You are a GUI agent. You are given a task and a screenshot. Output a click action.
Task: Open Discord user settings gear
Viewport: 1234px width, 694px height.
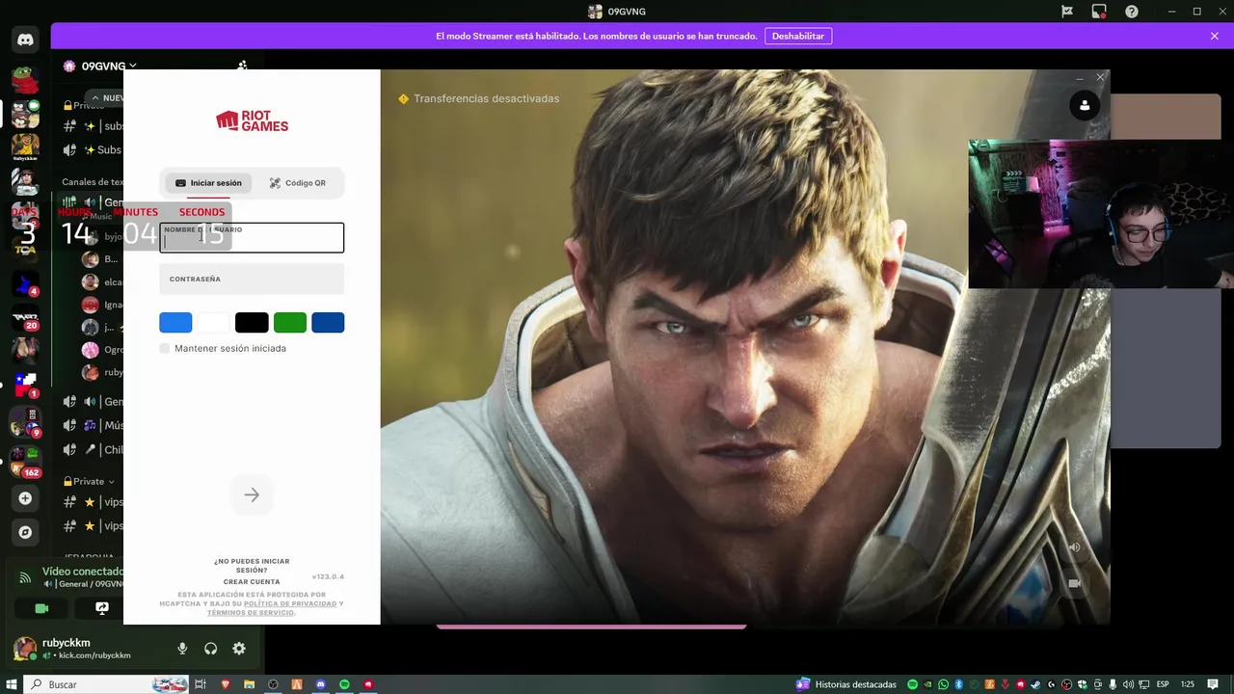click(239, 649)
